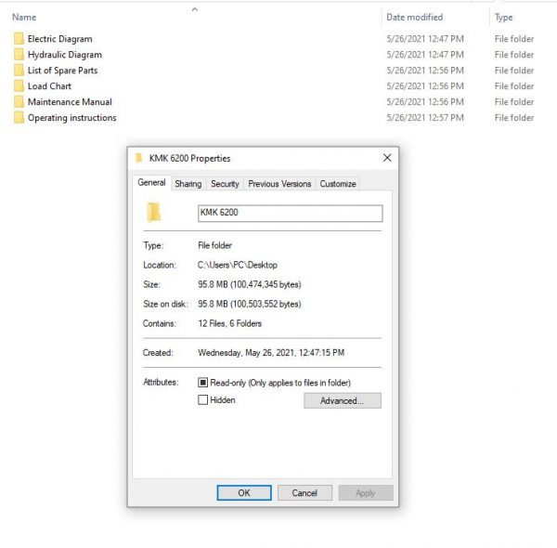Screen dimensions: 557x548
Task: Sort files by Type column header
Action: tap(503, 17)
